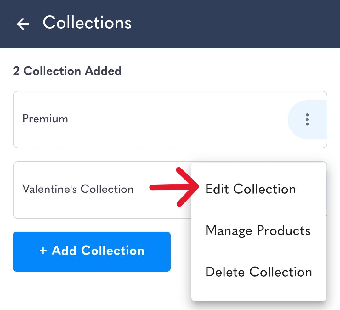Pick Delete Collection from the popup menu
This screenshot has width=340, height=310.
259,272
